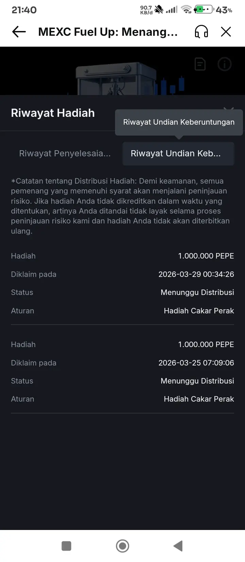This screenshot has width=245, height=562.
Task: Tap the back arrow in header
Action: tap(19, 32)
